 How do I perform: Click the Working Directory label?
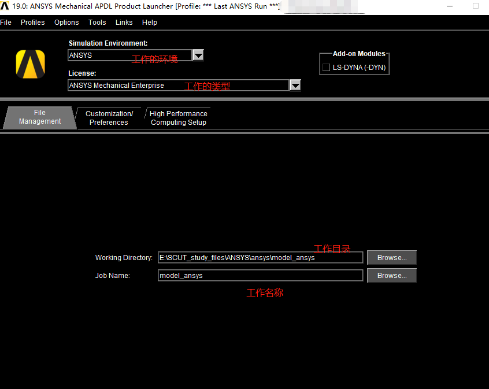(124, 258)
